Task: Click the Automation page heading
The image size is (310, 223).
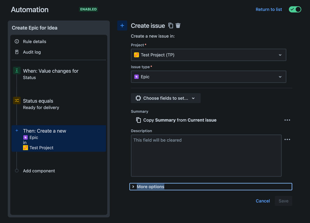Action: (x=30, y=10)
